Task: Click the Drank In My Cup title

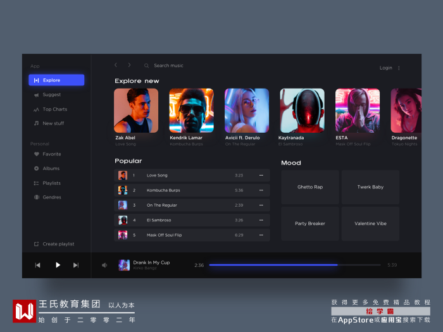Action: (x=151, y=262)
